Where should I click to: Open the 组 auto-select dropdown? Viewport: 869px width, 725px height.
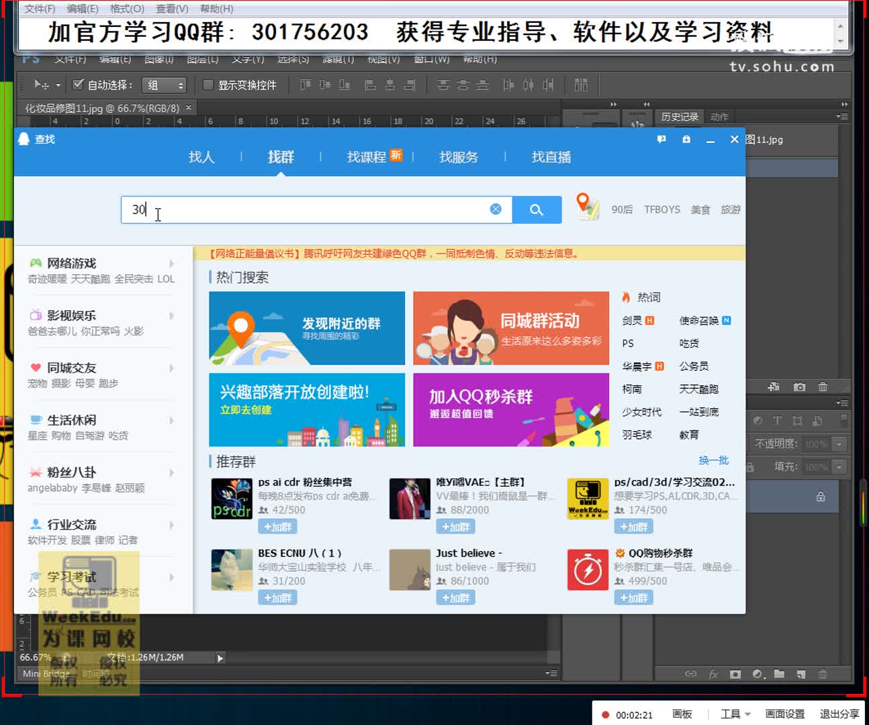(x=165, y=85)
